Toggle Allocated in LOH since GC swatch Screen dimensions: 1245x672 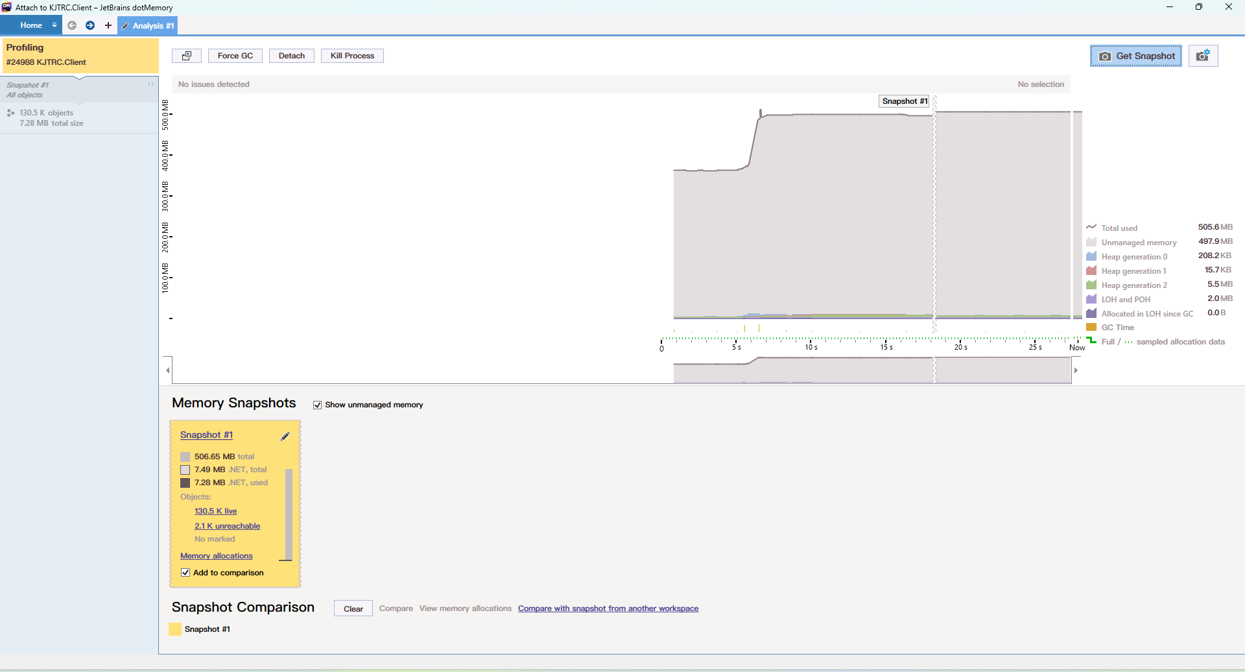coord(1091,313)
